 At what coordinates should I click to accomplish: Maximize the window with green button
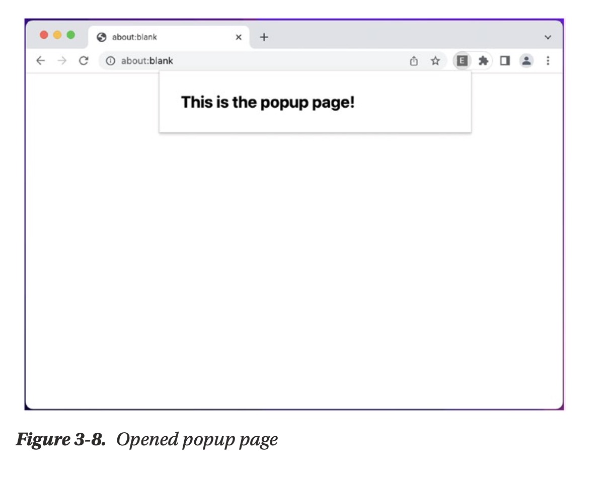click(x=71, y=35)
